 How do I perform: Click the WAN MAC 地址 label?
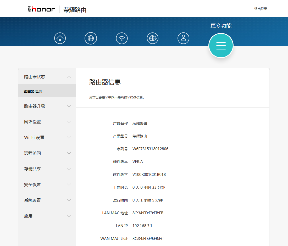(114, 239)
